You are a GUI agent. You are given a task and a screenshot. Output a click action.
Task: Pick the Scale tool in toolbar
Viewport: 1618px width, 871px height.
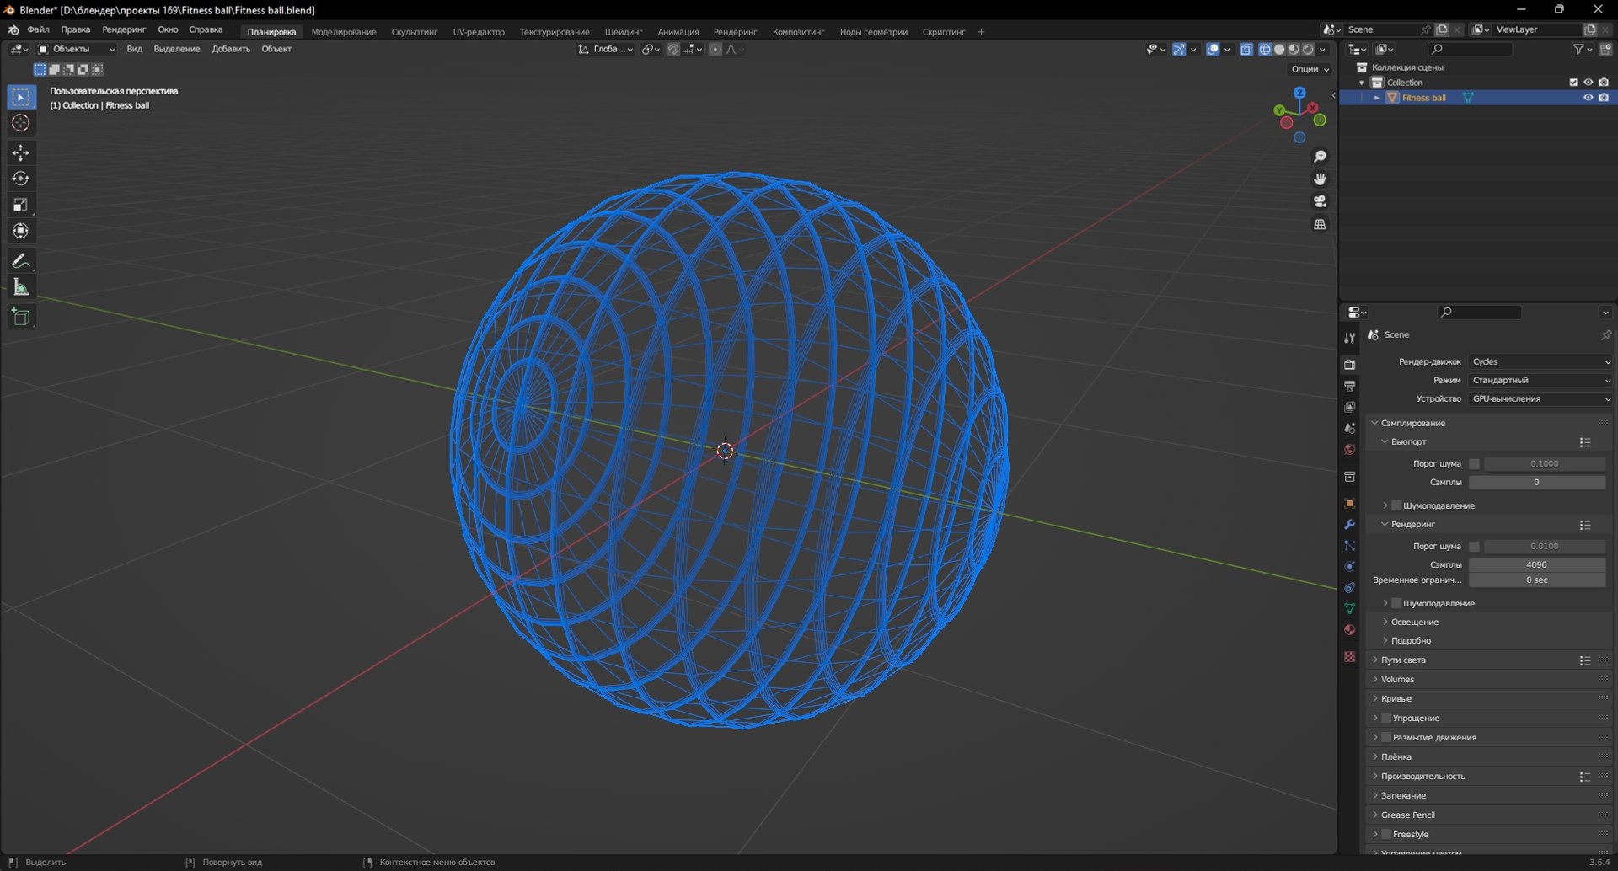point(21,205)
